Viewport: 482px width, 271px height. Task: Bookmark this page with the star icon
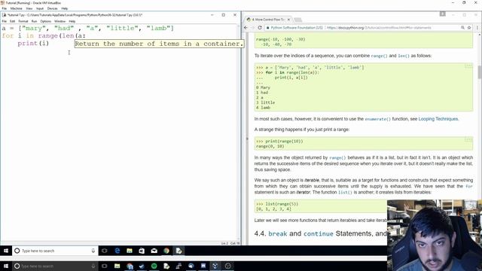point(469,28)
